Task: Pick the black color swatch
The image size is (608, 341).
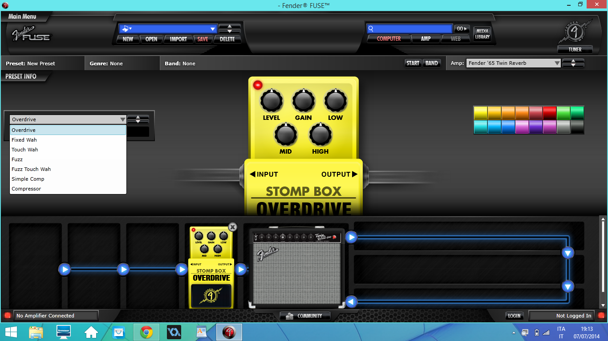Action: [x=577, y=127]
